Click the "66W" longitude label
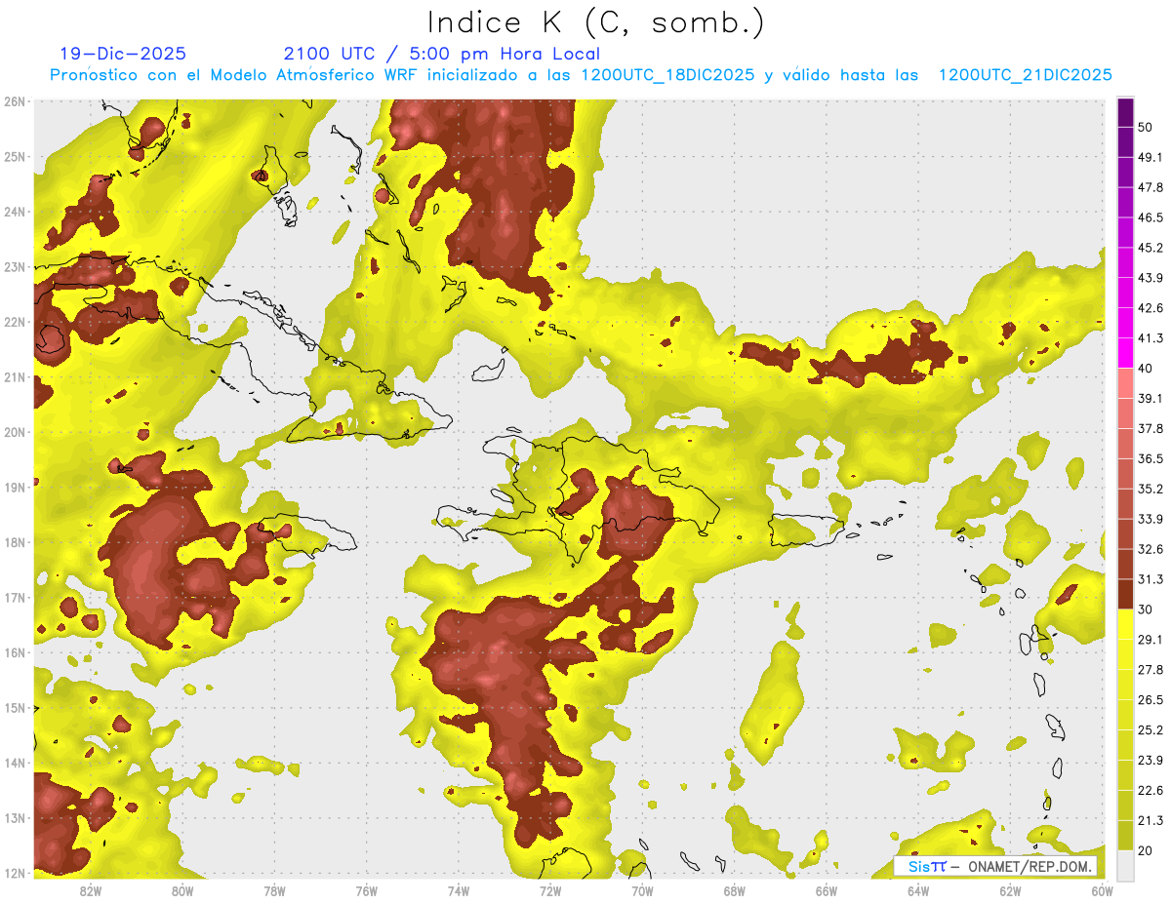 826,891
